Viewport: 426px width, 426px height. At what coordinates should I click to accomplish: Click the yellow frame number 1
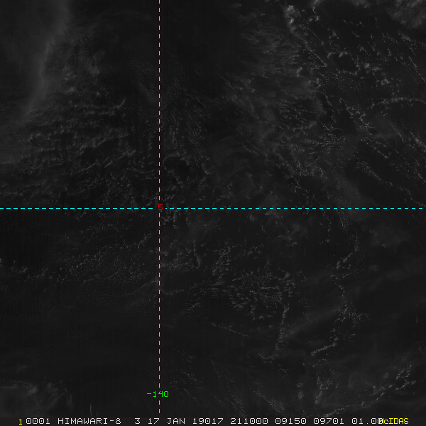(x=21, y=422)
